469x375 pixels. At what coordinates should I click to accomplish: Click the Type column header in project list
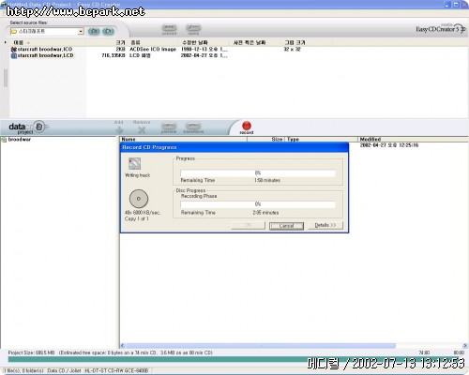(x=321, y=139)
